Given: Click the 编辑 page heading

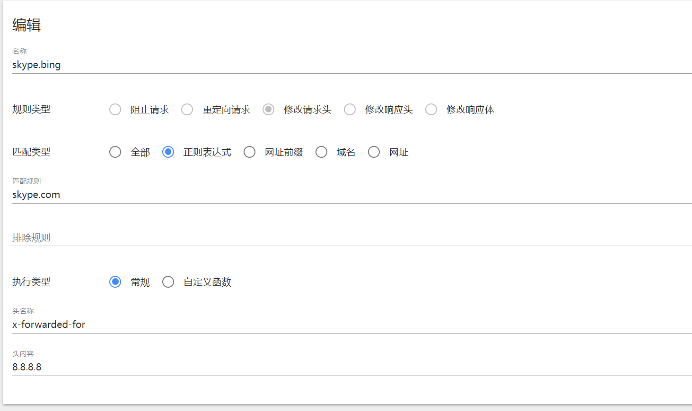Looking at the screenshot, I should pyautogui.click(x=26, y=25).
